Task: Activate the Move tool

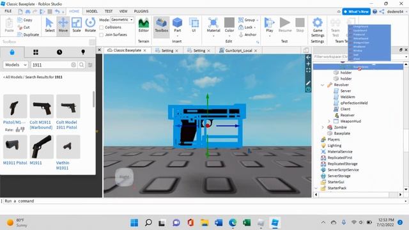Action: (x=63, y=25)
